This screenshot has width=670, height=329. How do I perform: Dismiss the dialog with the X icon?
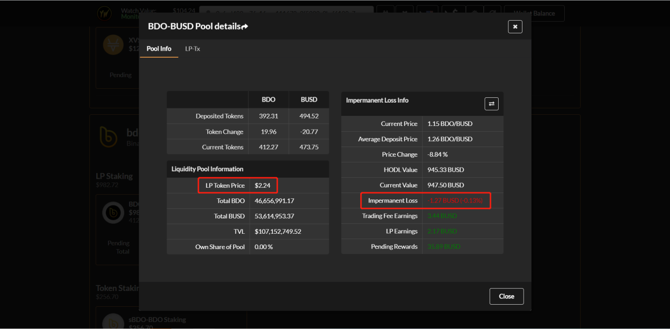point(515,26)
